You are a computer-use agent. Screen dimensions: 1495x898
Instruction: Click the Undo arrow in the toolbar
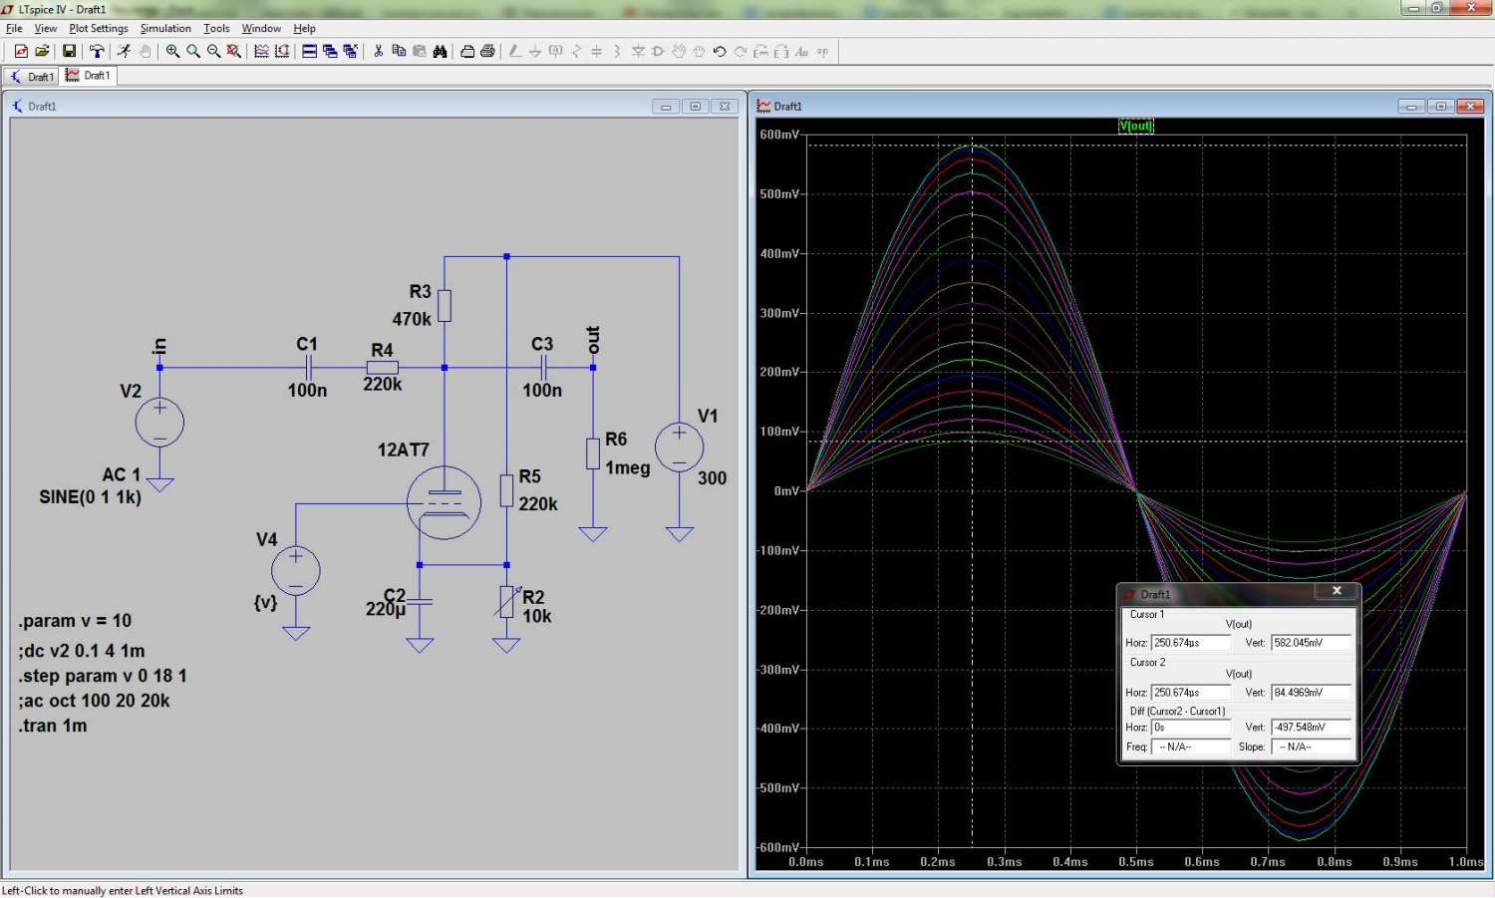tap(719, 51)
